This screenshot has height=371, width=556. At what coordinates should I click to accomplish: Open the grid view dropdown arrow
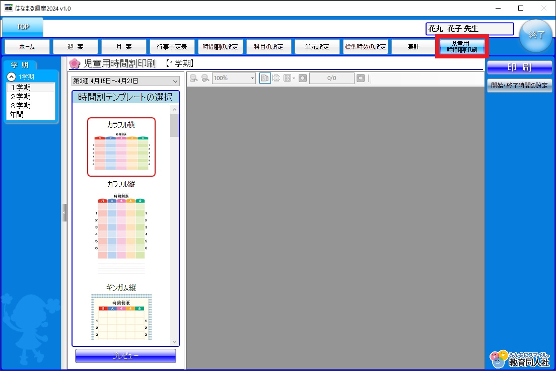[294, 79]
